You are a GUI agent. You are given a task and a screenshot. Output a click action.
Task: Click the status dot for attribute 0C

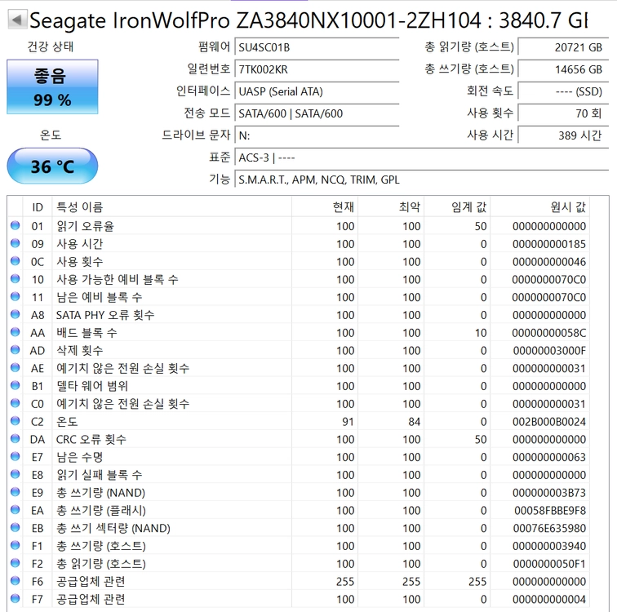16,261
